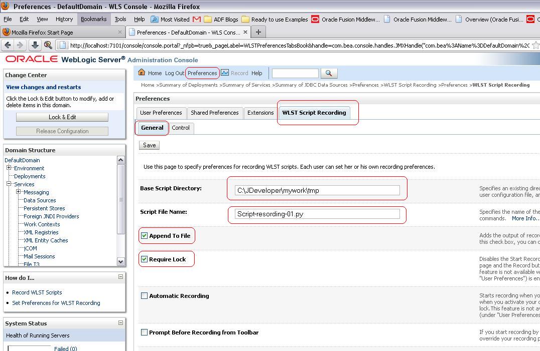This screenshot has height=351, width=540.
Task: Open the Bookmarks menu
Action: [94, 19]
